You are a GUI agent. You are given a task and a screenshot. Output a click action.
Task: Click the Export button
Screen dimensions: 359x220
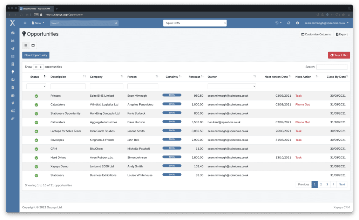(342, 34)
